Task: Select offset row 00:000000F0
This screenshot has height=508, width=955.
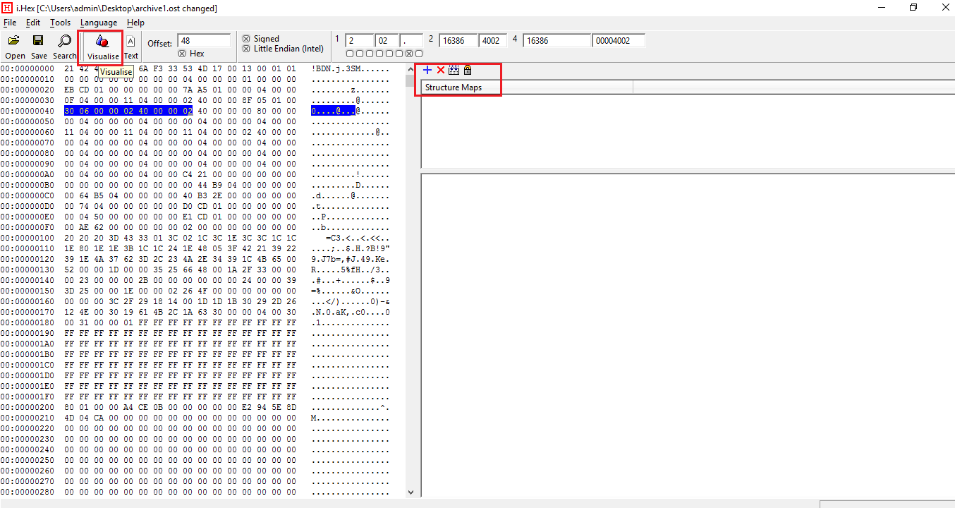Action: [x=28, y=227]
